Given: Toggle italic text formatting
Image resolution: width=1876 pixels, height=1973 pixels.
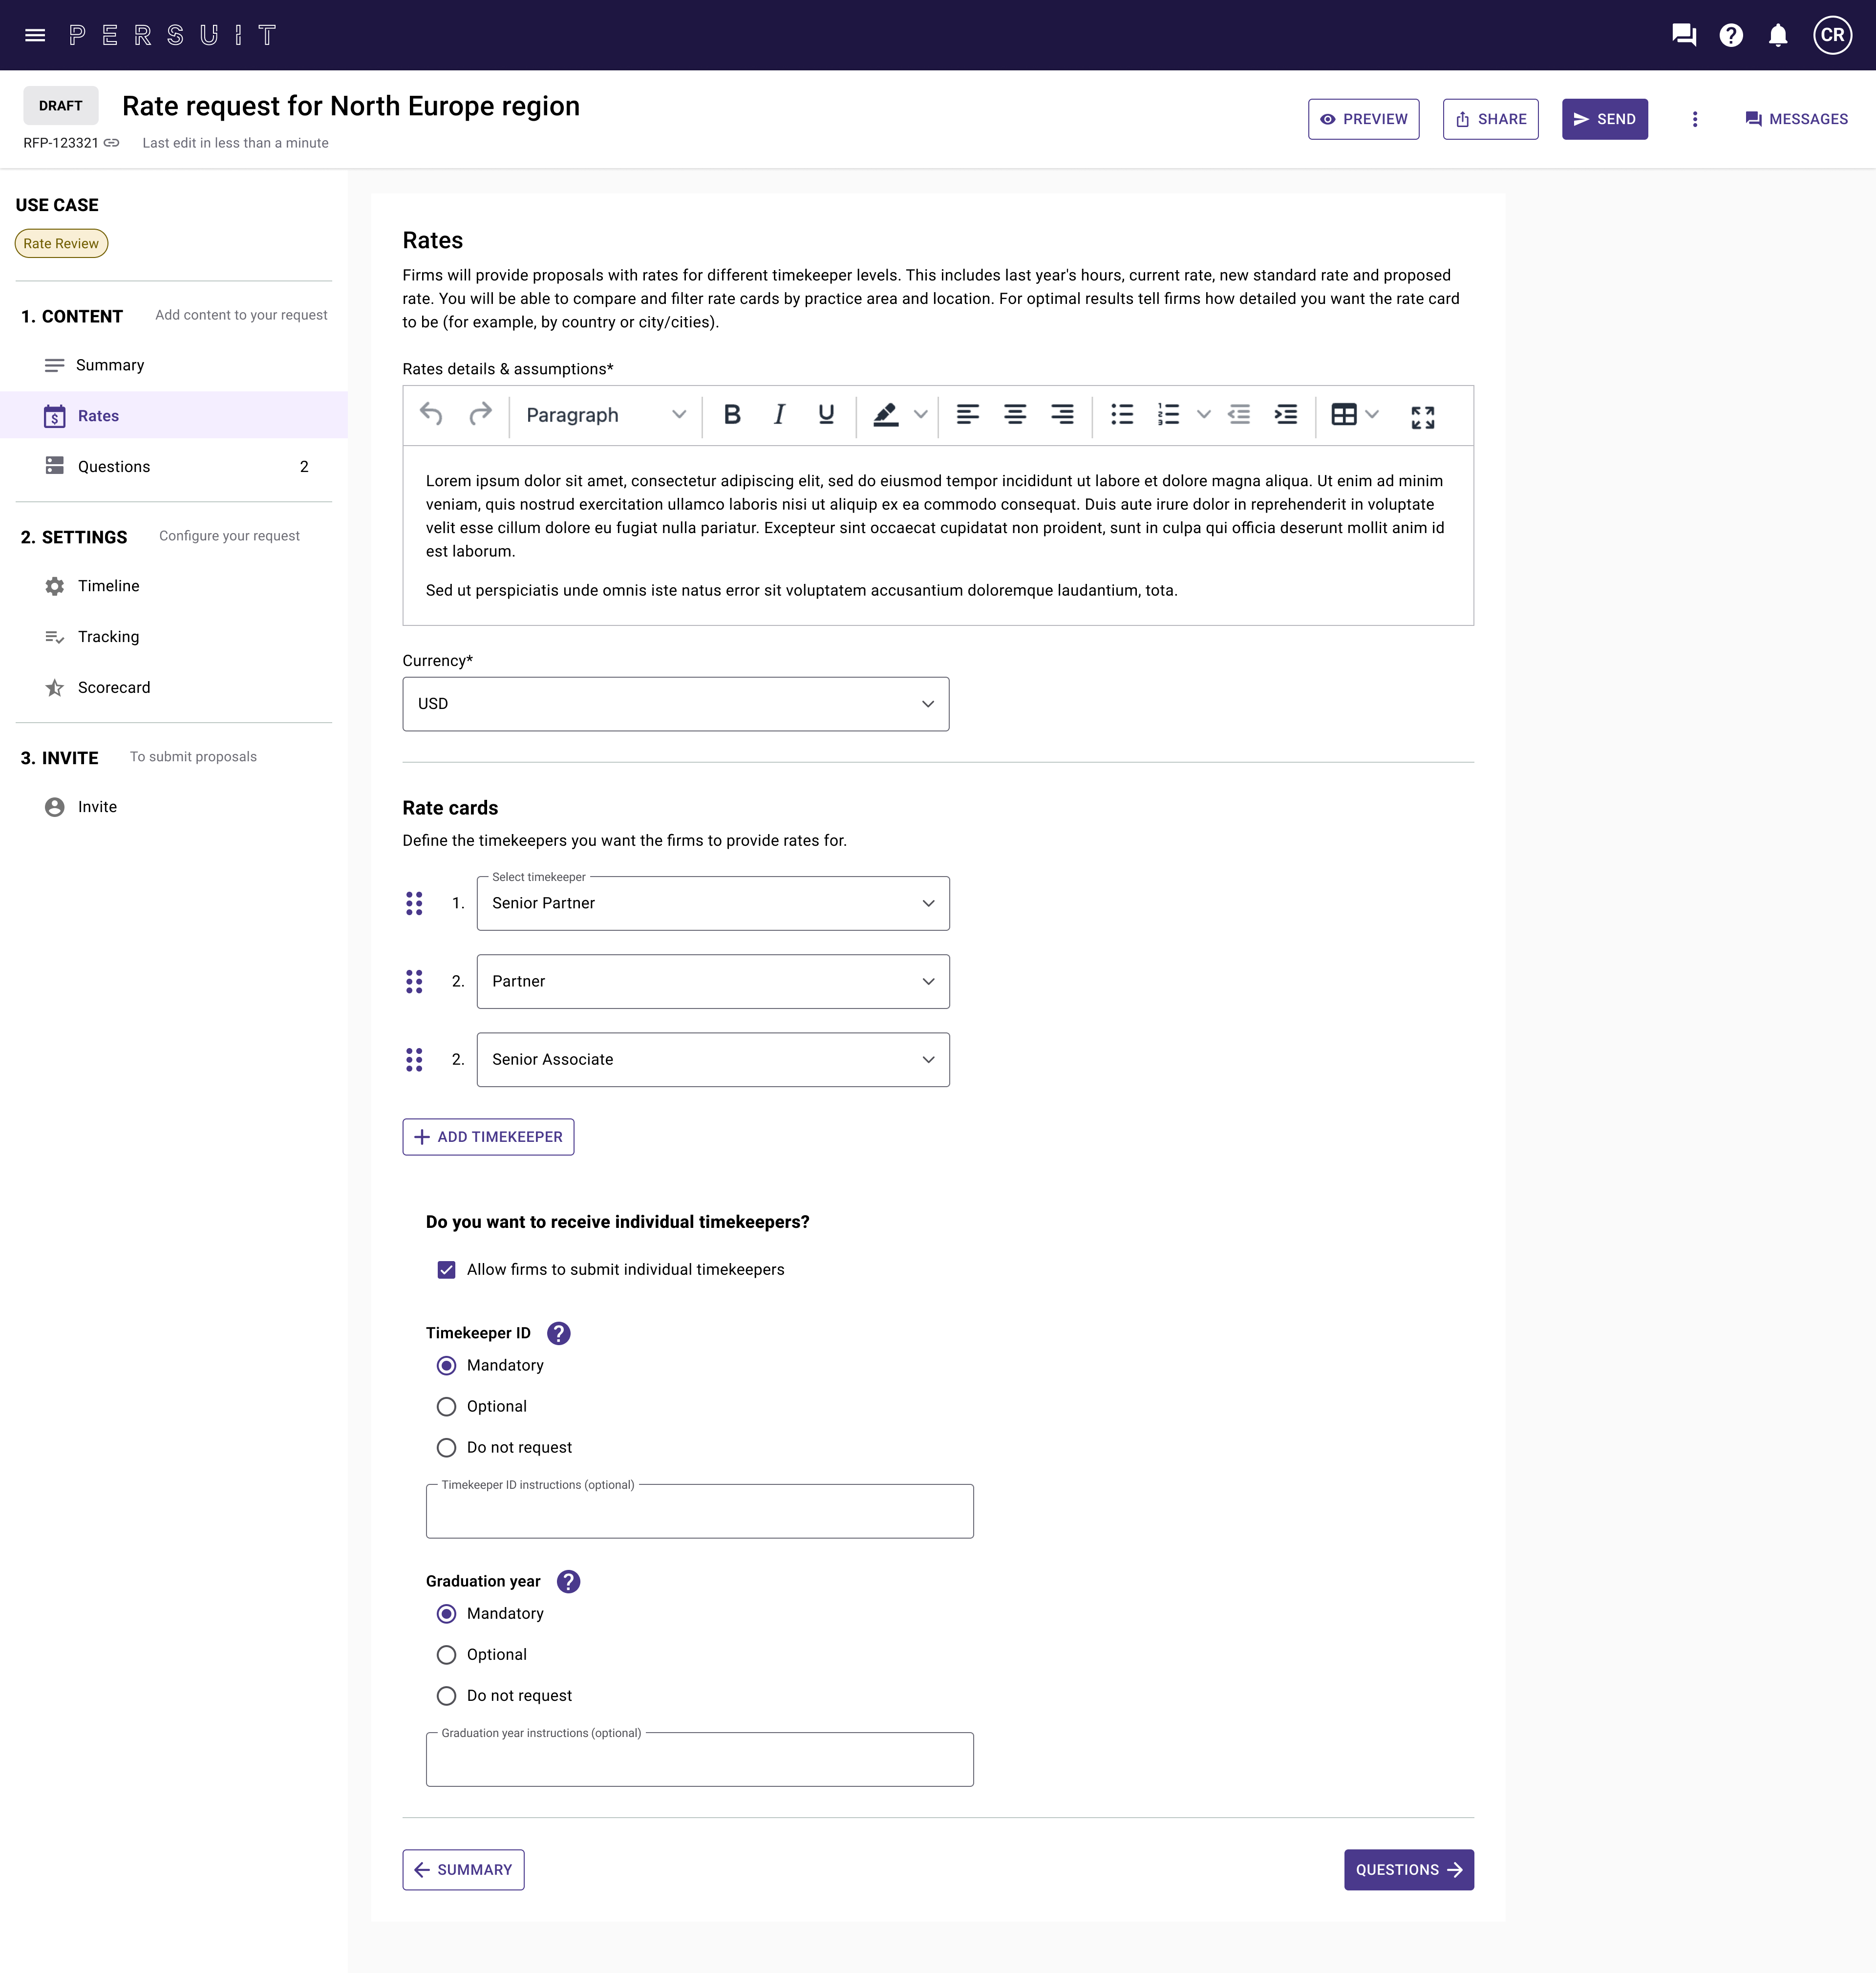Looking at the screenshot, I should pos(779,414).
